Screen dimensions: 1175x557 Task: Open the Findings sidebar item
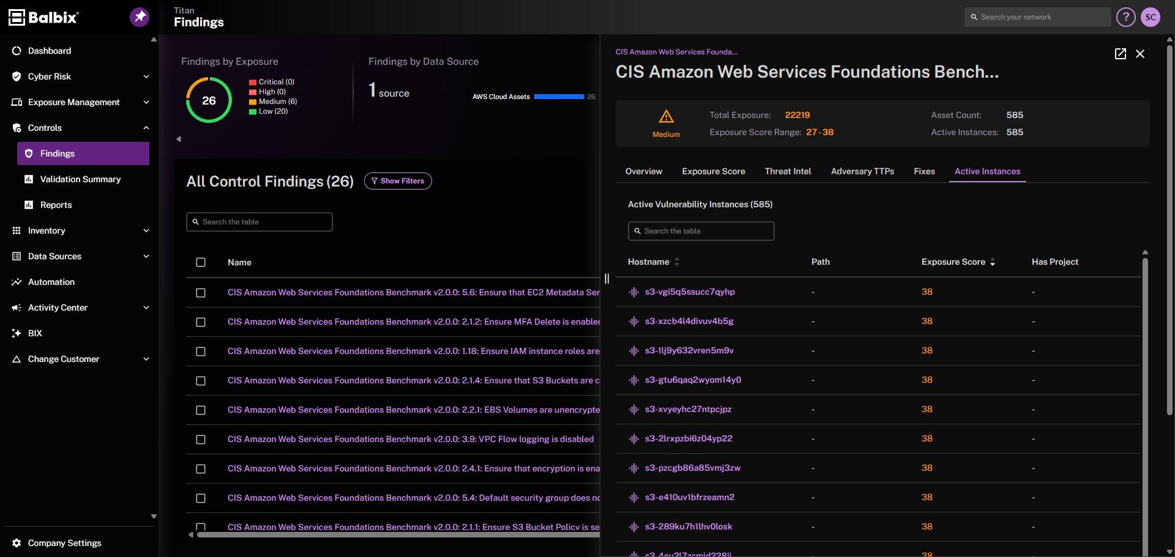click(83, 153)
